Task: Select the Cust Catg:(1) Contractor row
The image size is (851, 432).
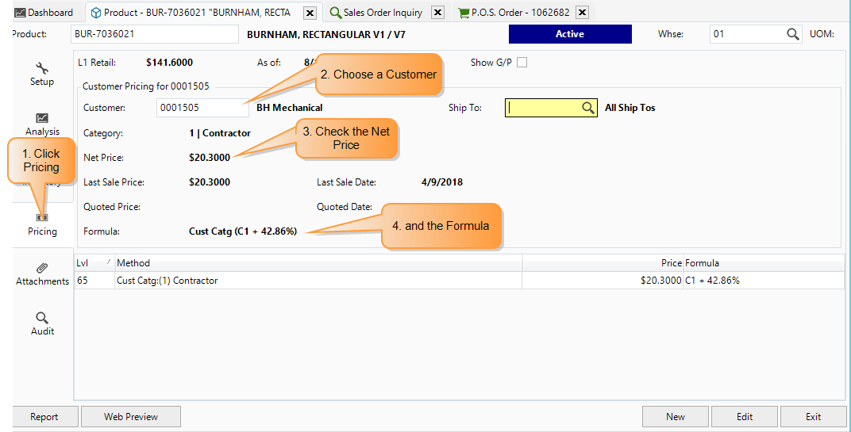Action: click(459, 281)
